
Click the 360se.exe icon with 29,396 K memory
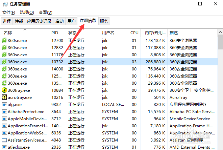[4, 83]
